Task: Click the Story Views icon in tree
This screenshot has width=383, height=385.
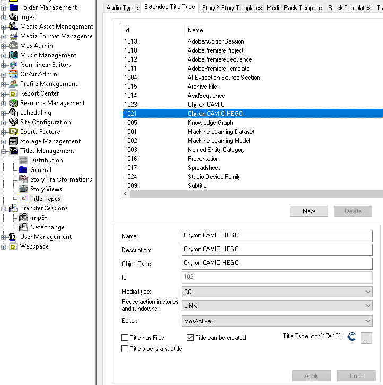Action: [23, 189]
